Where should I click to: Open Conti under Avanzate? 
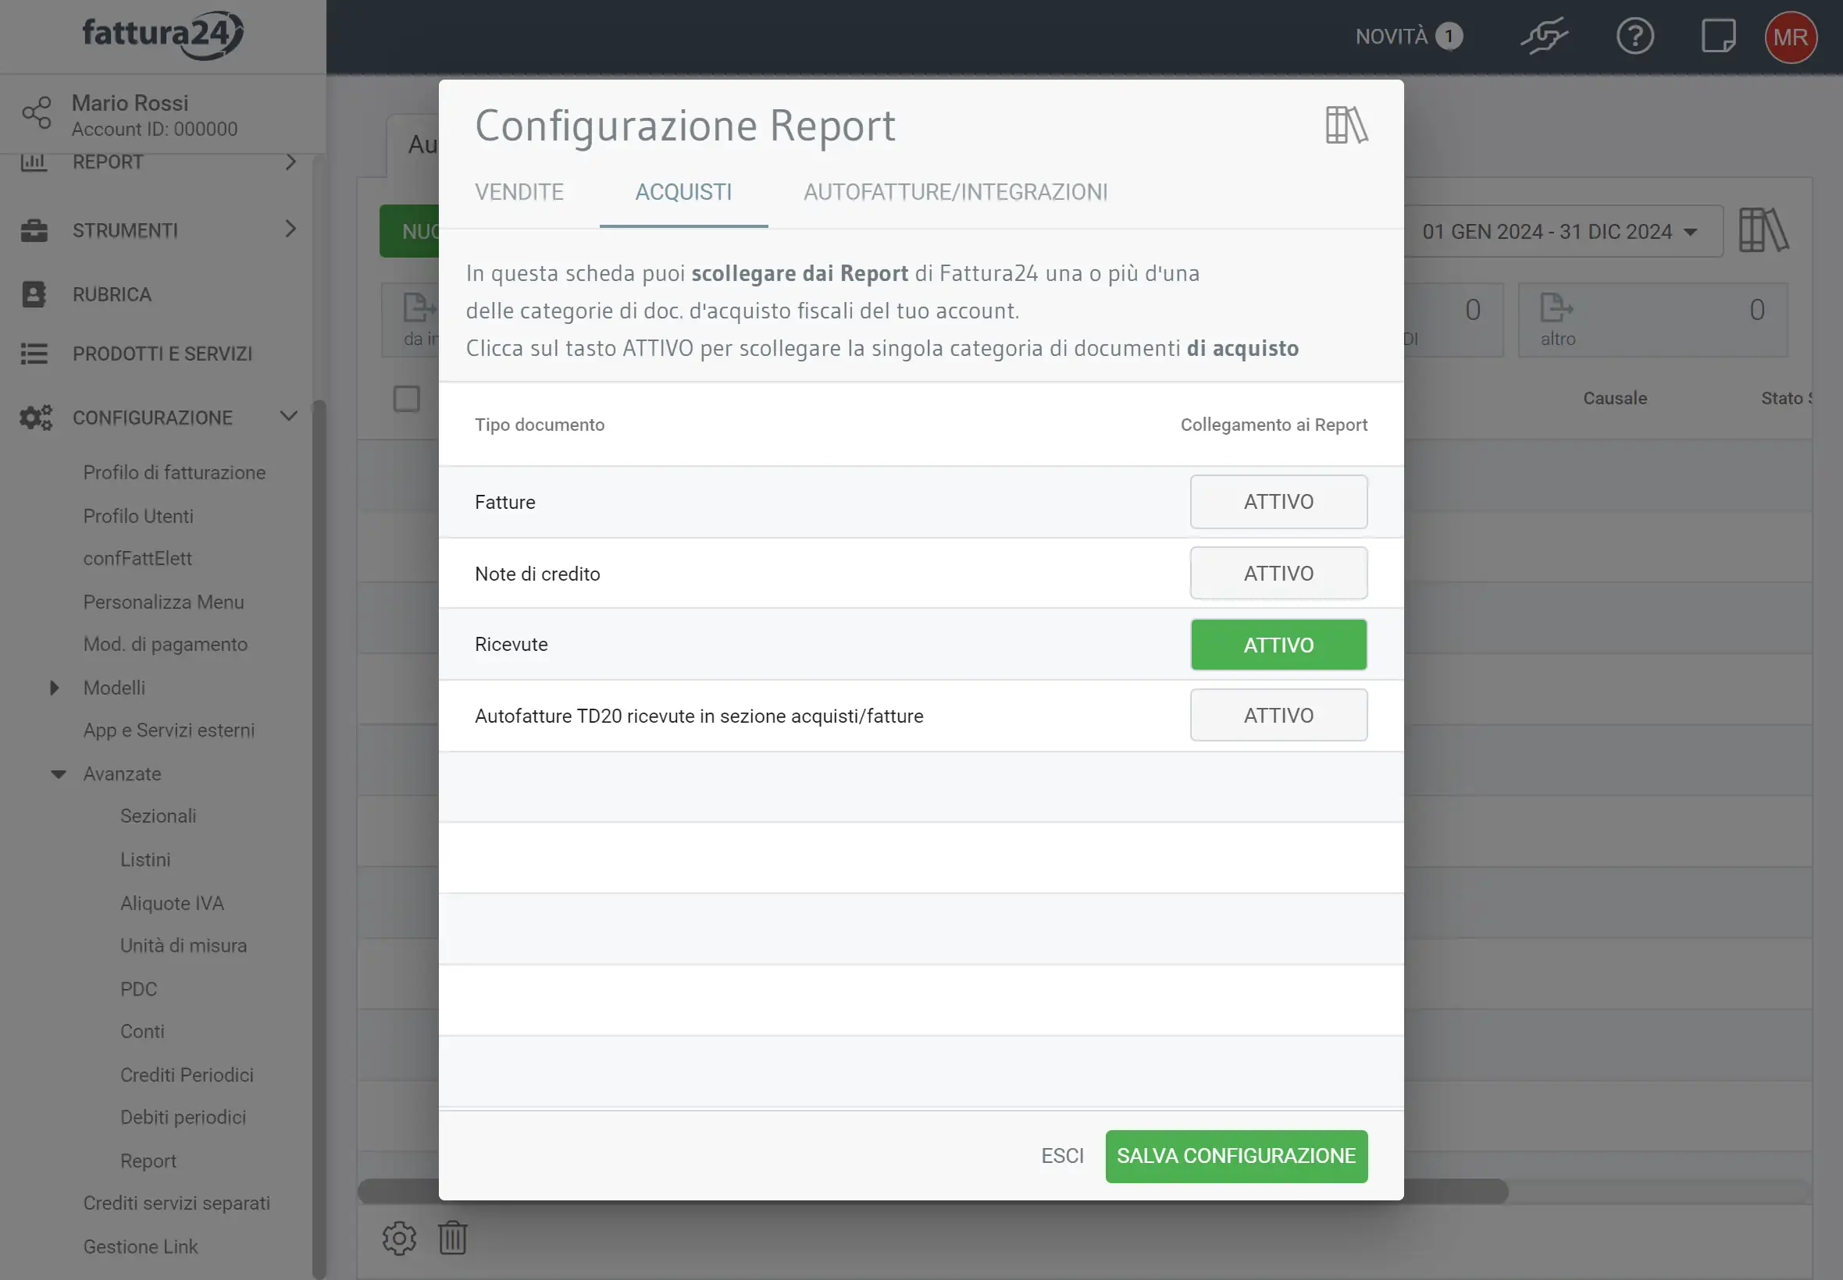[142, 1031]
